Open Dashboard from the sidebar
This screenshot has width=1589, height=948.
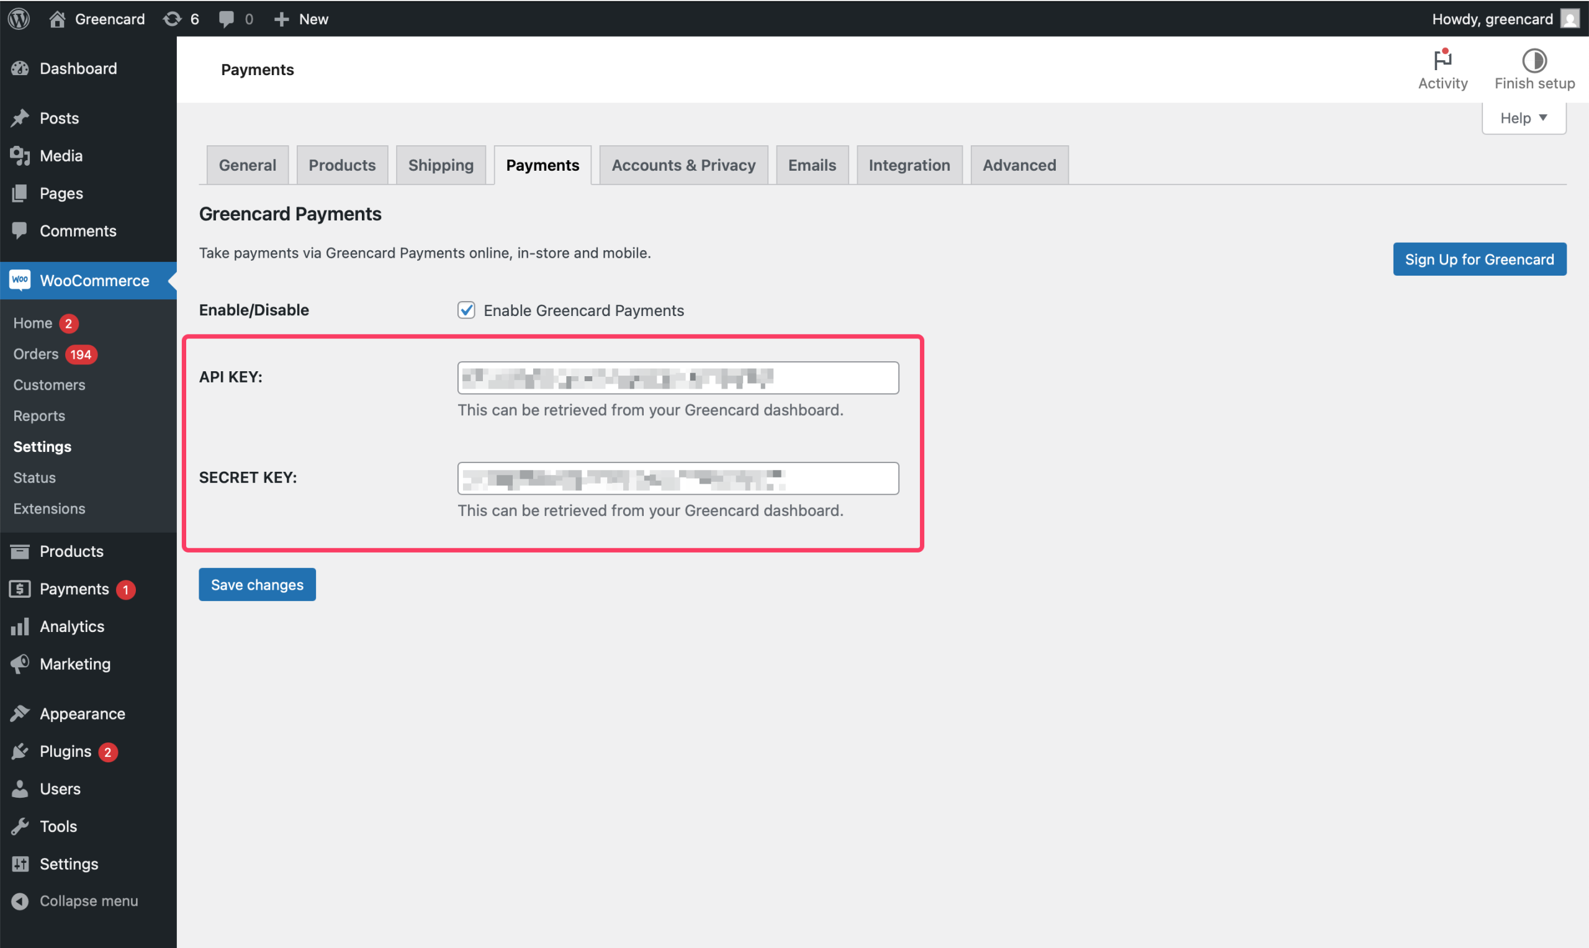[x=78, y=68]
